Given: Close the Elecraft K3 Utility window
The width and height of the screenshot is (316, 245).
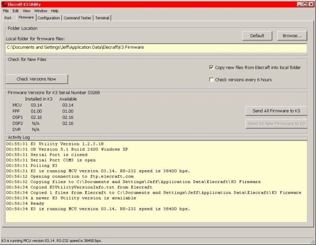Looking at the screenshot, I should click(x=311, y=4).
